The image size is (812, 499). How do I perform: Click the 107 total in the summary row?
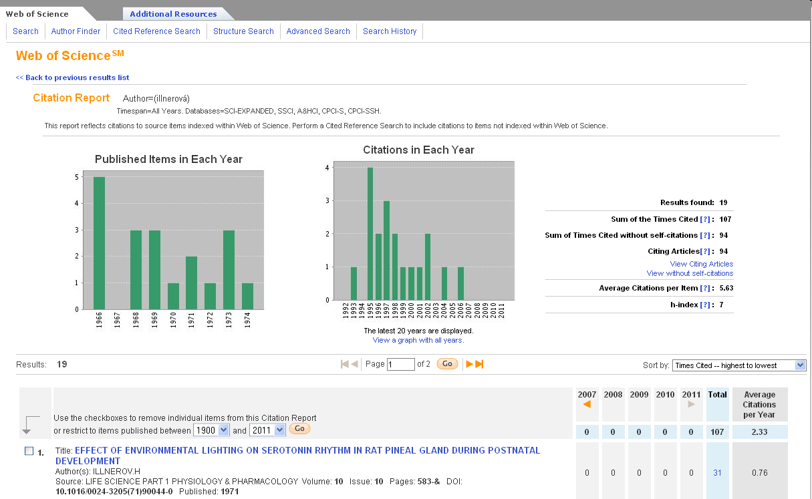717,432
